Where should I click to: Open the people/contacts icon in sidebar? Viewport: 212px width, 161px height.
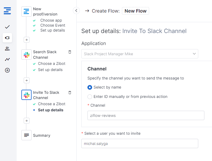(7, 49)
